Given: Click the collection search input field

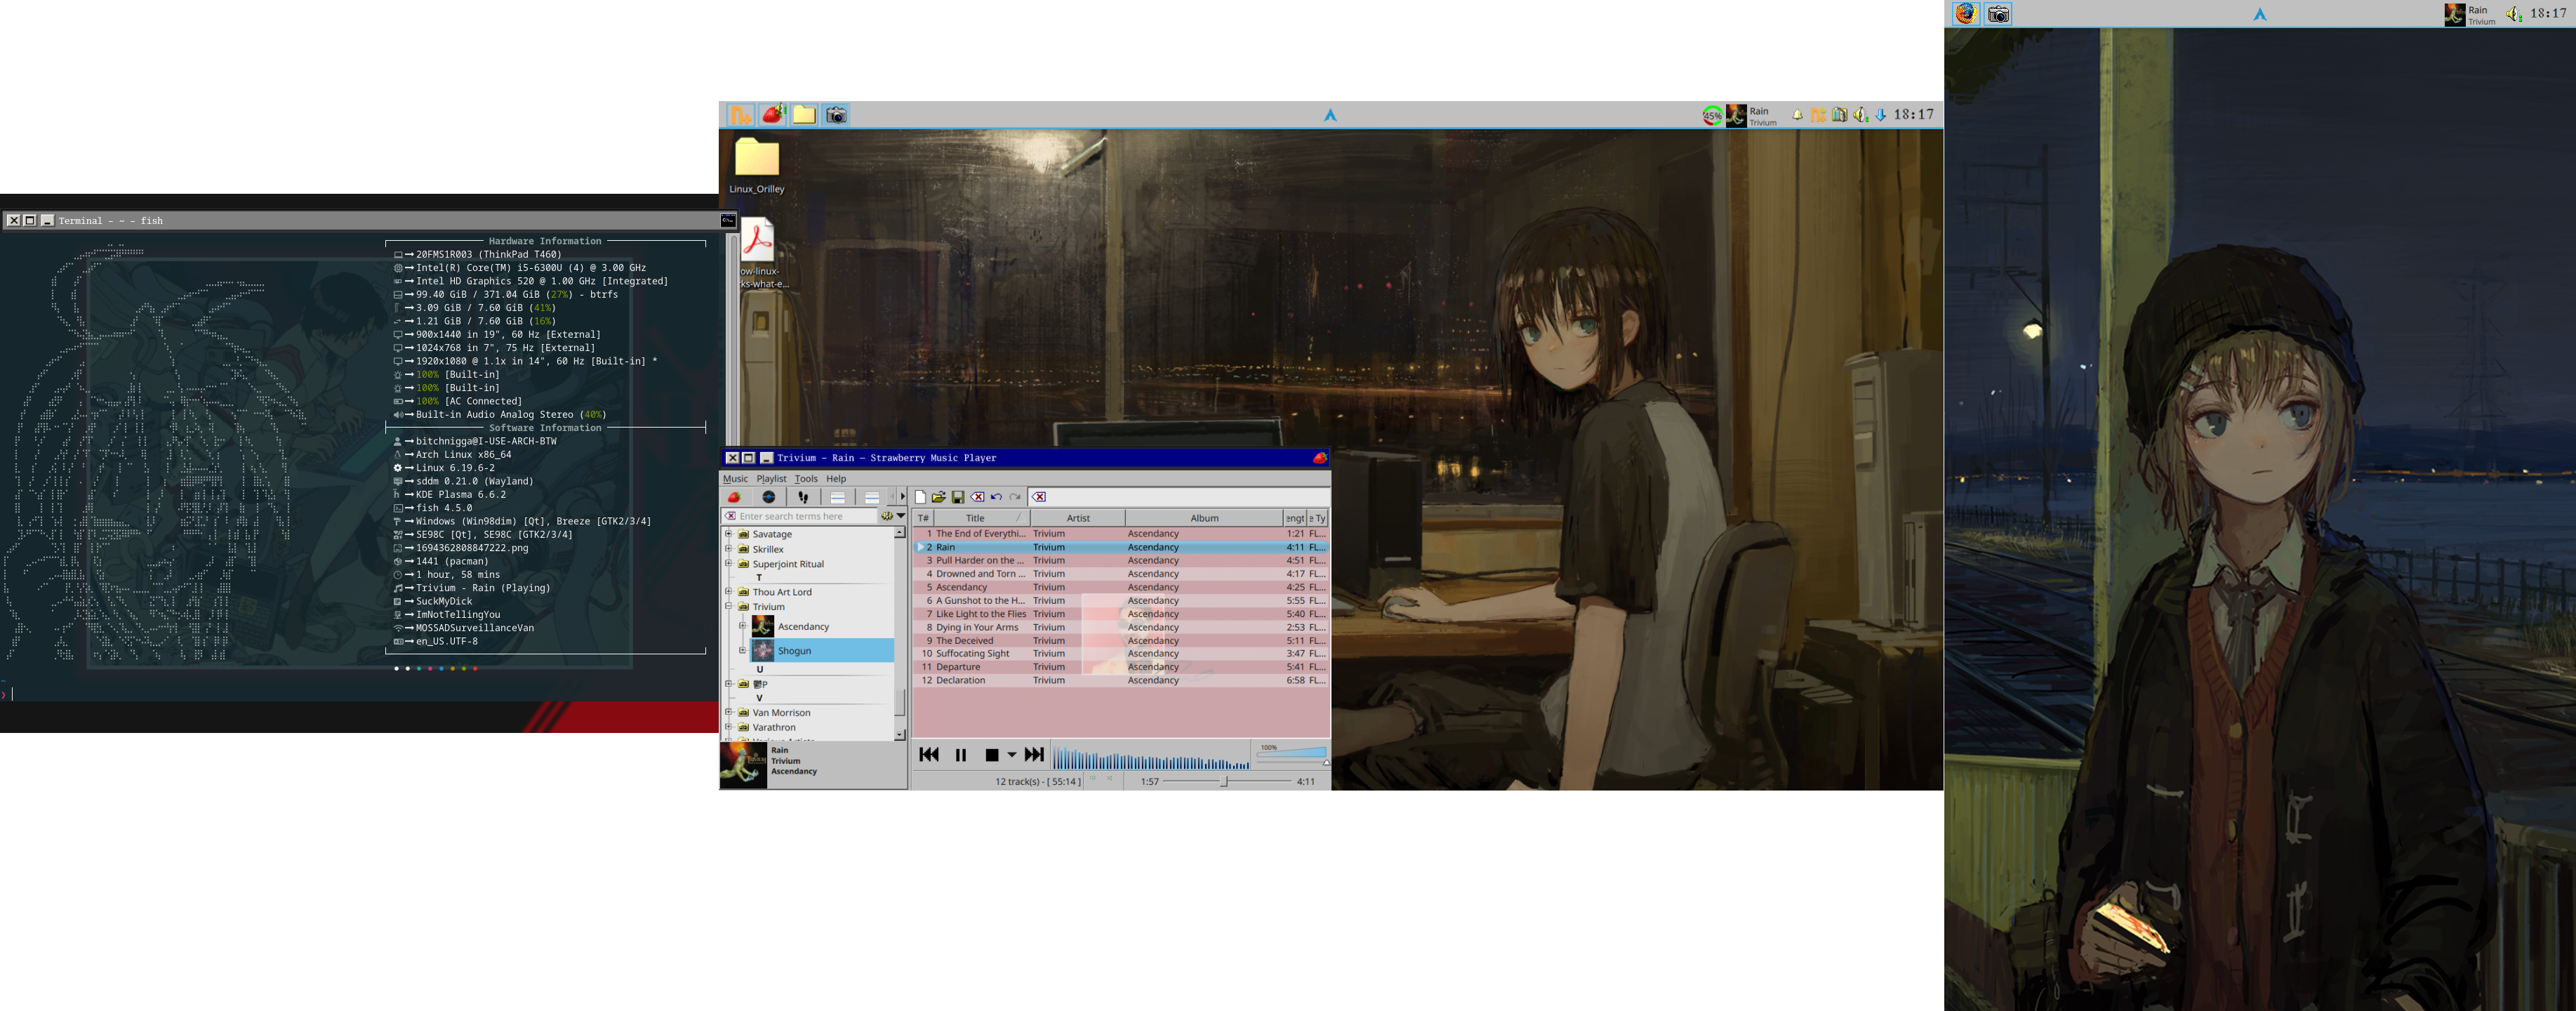Looking at the screenshot, I should pyautogui.click(x=805, y=516).
